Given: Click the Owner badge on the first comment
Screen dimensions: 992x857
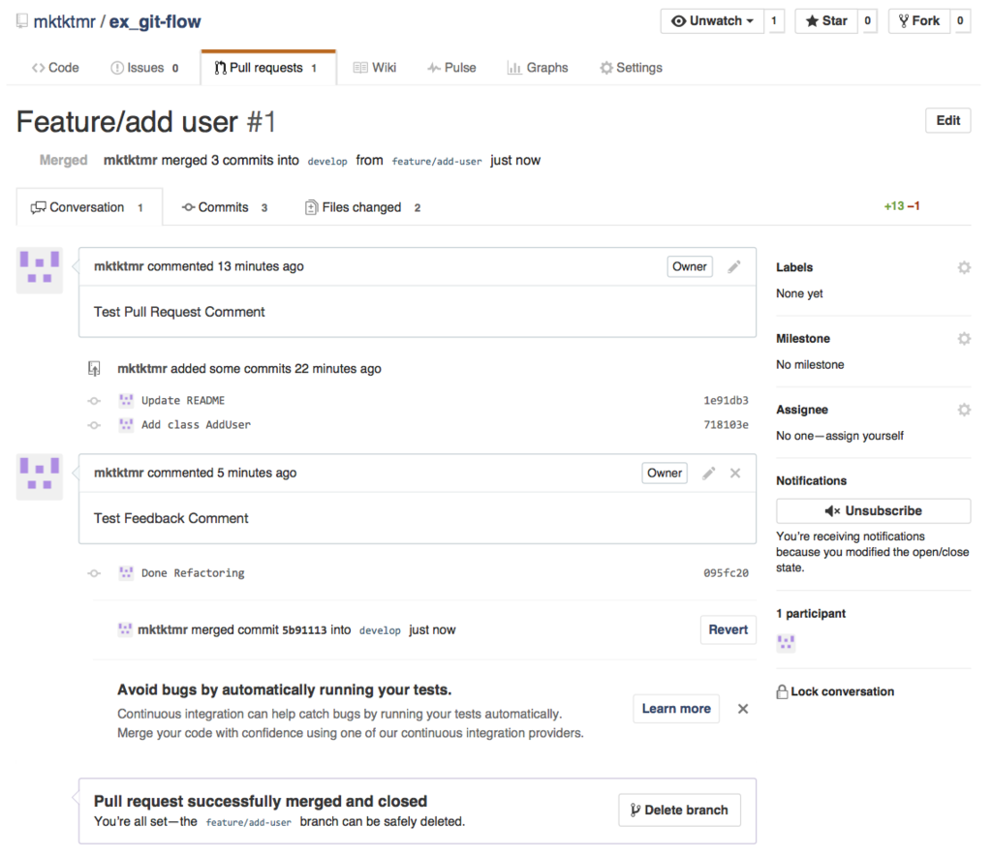Looking at the screenshot, I should pos(690,267).
